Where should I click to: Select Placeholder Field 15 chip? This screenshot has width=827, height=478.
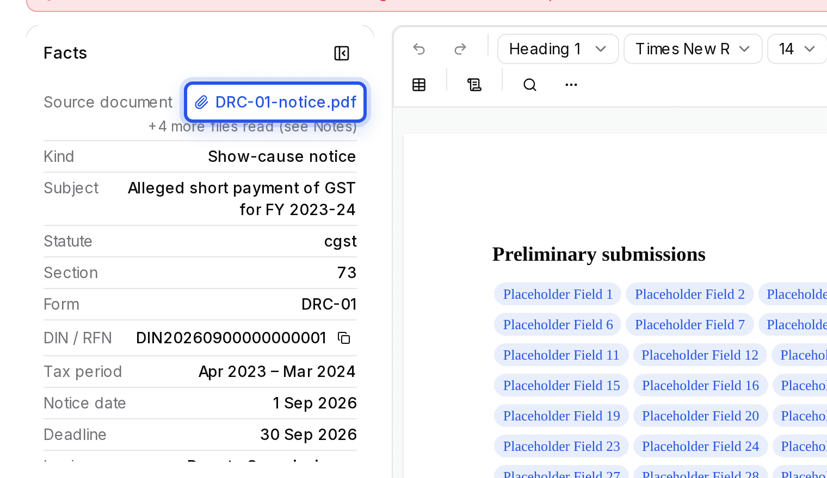pos(561,385)
